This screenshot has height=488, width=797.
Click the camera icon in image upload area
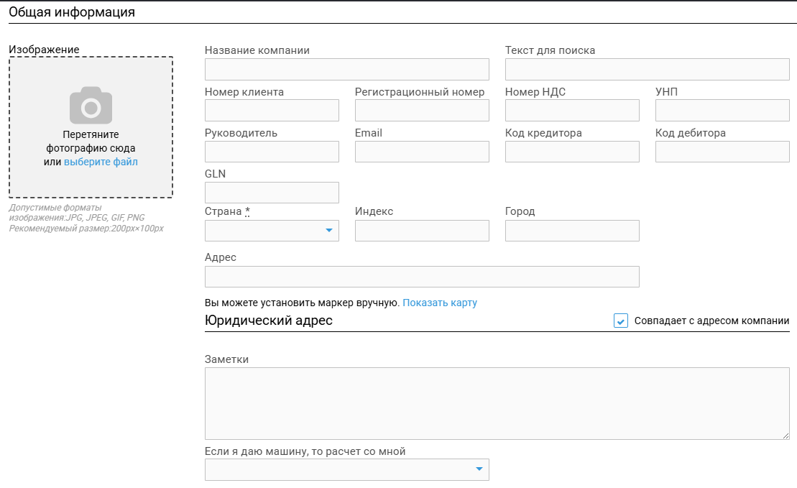point(91,106)
